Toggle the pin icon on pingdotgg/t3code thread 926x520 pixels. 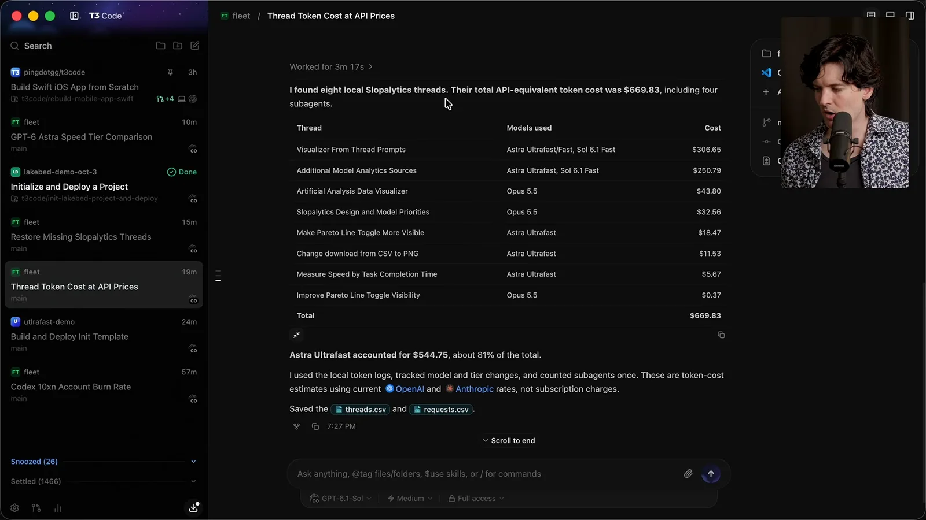click(x=170, y=72)
